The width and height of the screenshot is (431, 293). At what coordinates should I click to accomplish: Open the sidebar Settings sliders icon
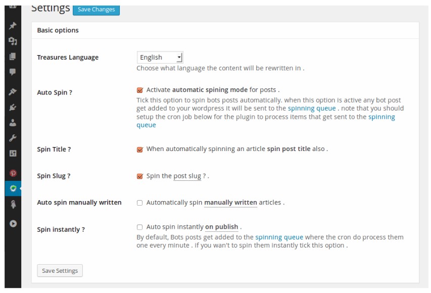13,153
